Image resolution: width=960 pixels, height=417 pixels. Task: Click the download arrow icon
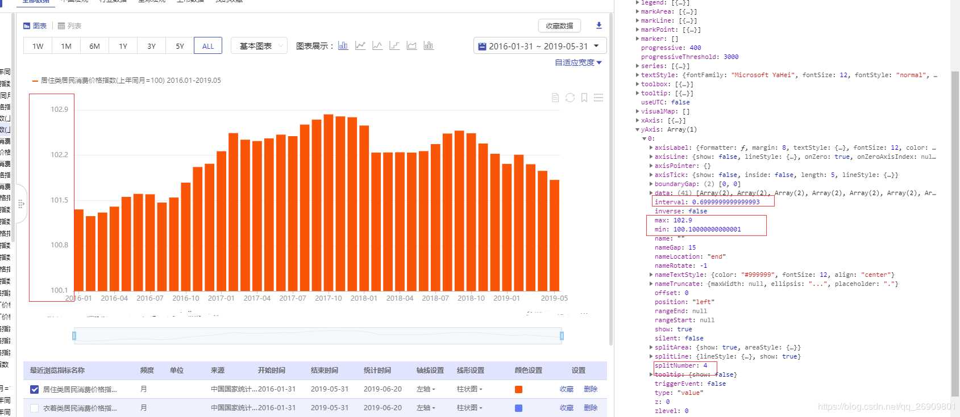[x=599, y=26]
